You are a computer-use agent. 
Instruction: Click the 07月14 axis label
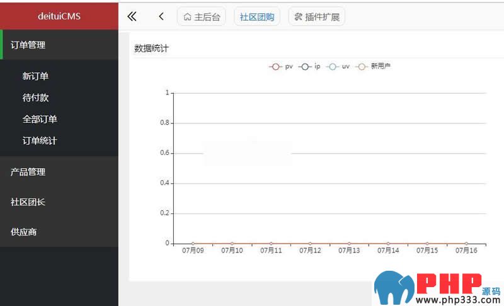(388, 251)
